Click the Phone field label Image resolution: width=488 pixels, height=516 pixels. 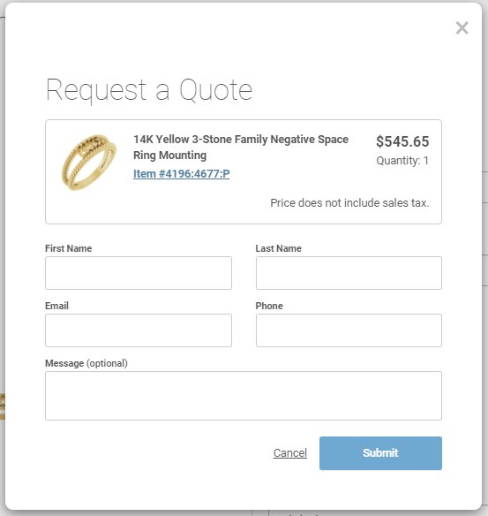tap(269, 306)
